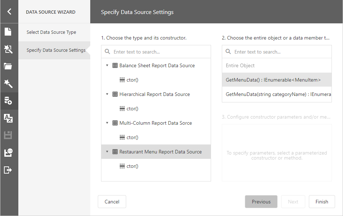Collapse Multi-Column Report Data Sorce node

point(107,123)
